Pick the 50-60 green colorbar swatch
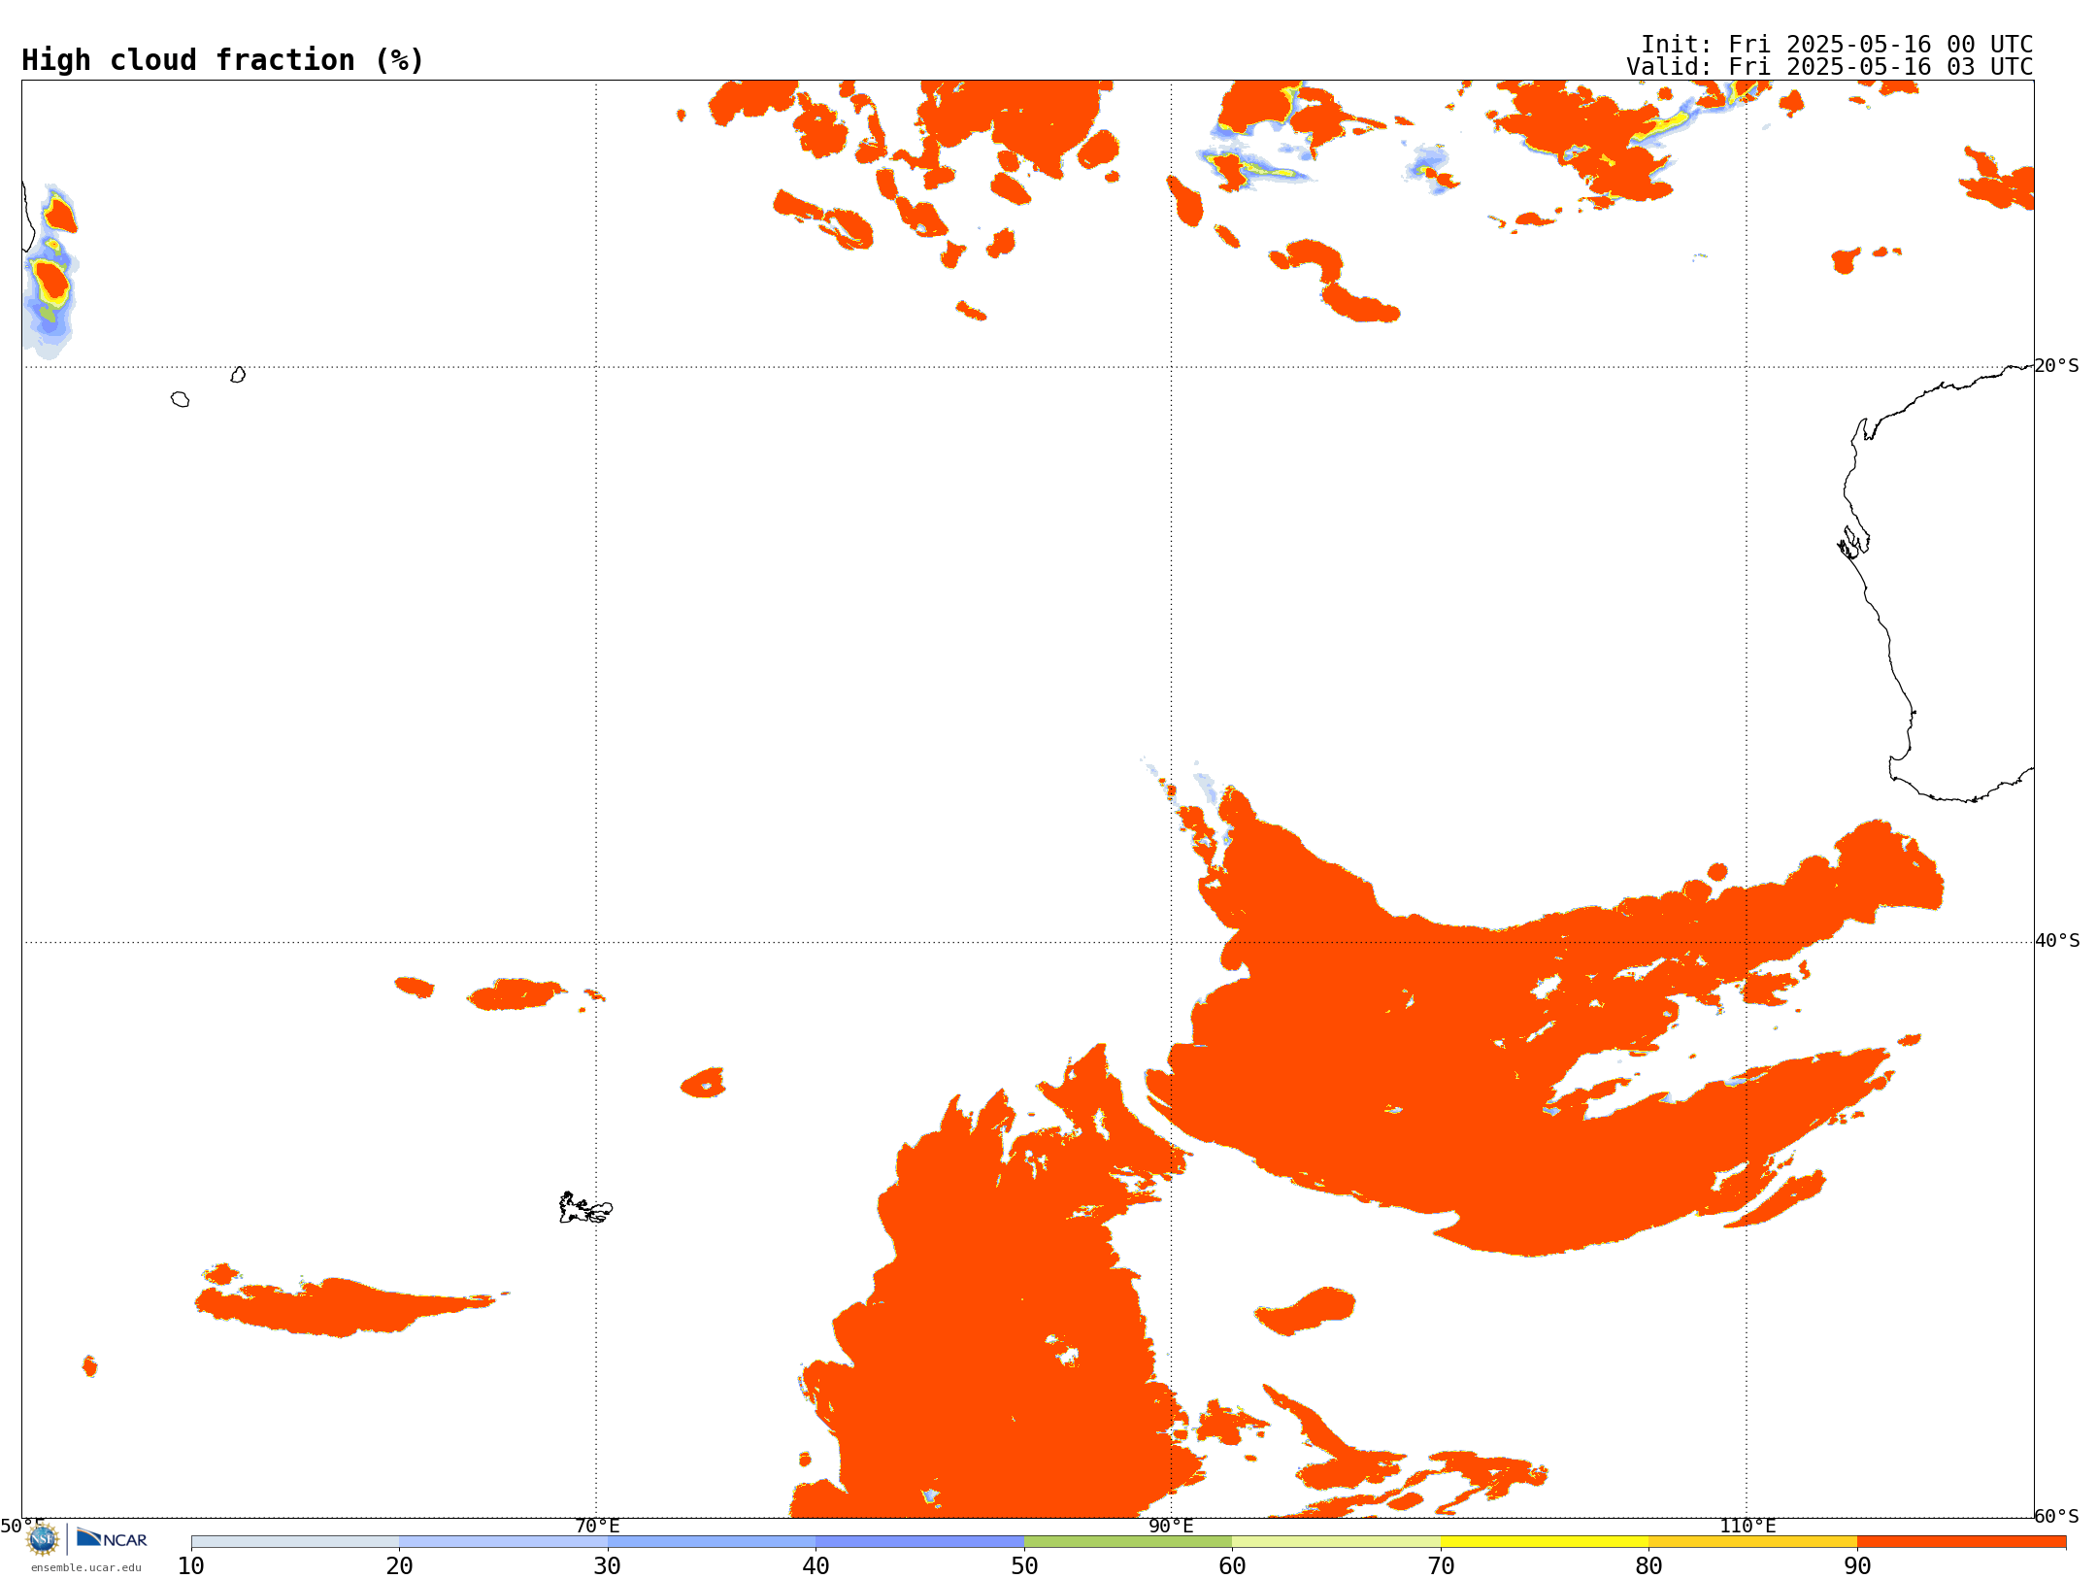2097x1579 pixels. pyautogui.click(x=1128, y=1542)
